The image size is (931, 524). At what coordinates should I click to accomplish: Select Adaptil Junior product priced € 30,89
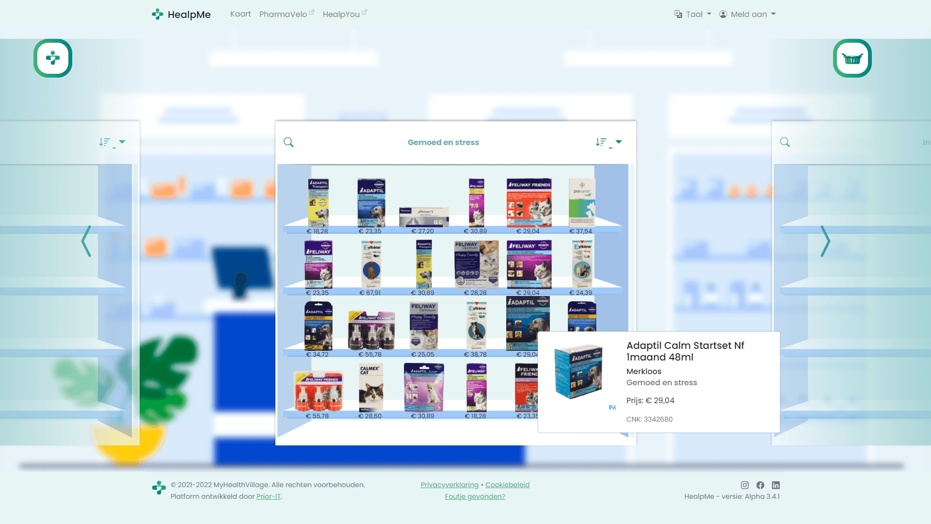coord(424,388)
